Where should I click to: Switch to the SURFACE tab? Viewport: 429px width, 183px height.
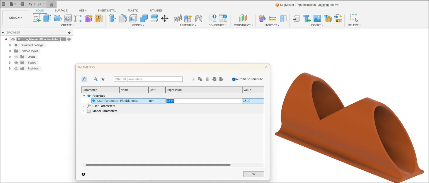[61, 11]
